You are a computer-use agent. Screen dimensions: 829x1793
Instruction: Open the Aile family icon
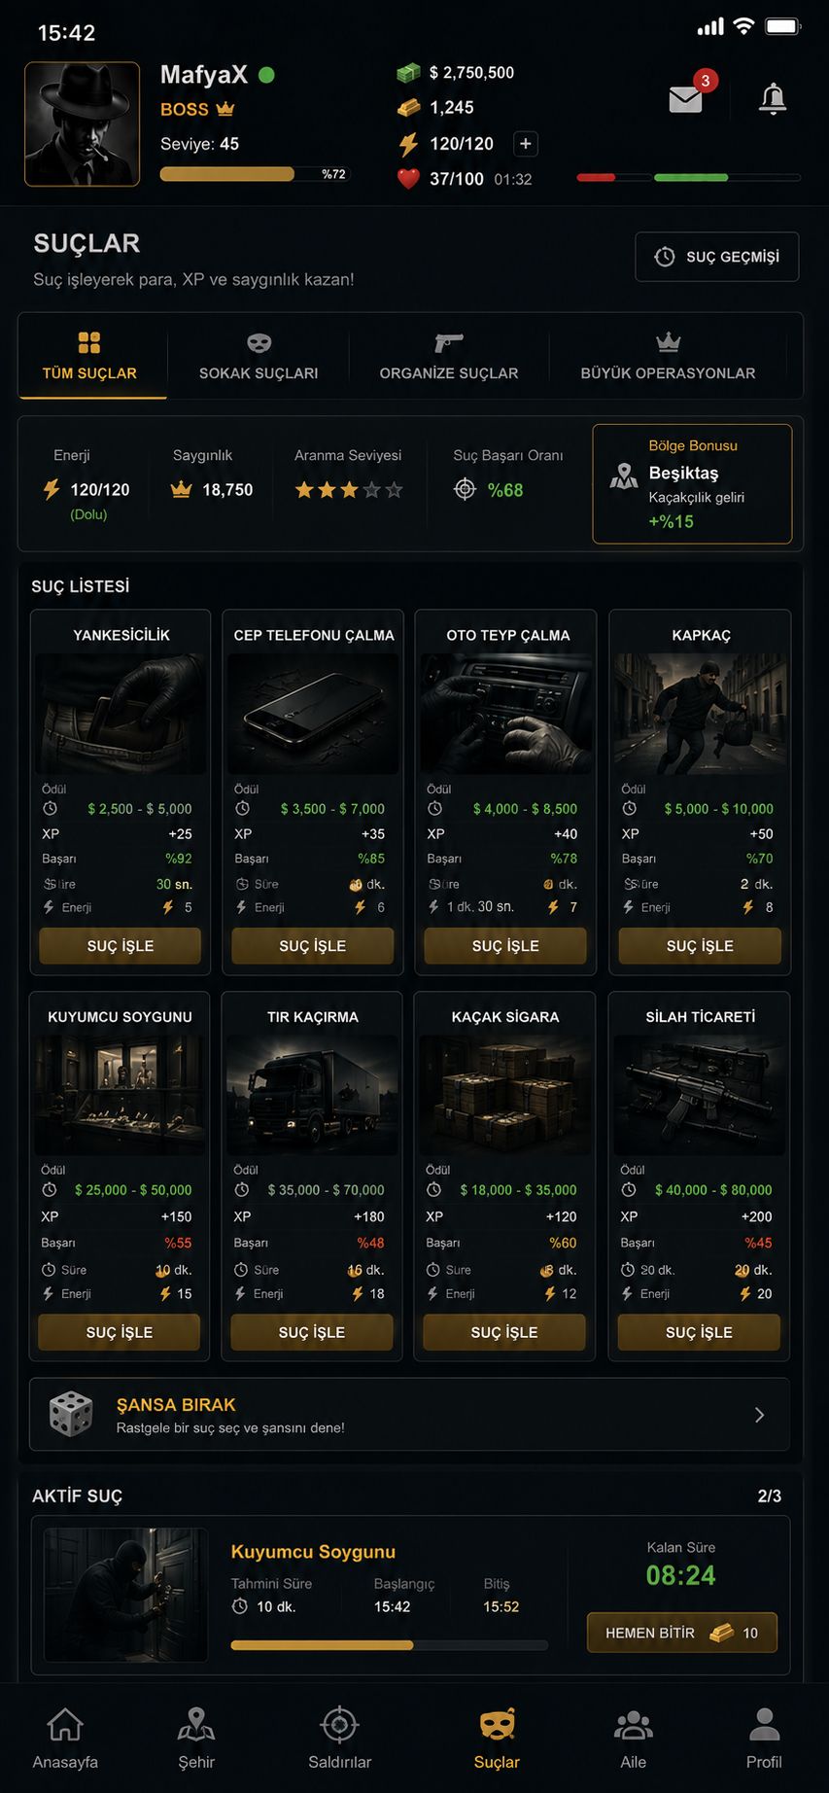pos(634,1726)
